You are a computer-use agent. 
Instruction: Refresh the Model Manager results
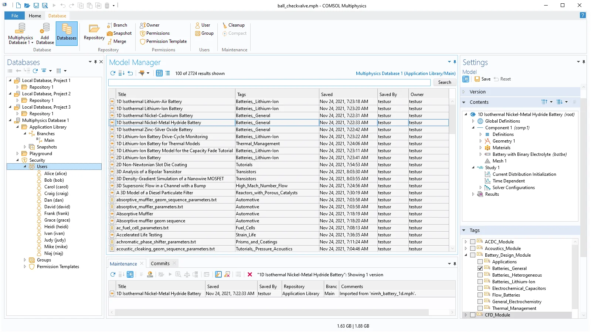pyautogui.click(x=113, y=73)
